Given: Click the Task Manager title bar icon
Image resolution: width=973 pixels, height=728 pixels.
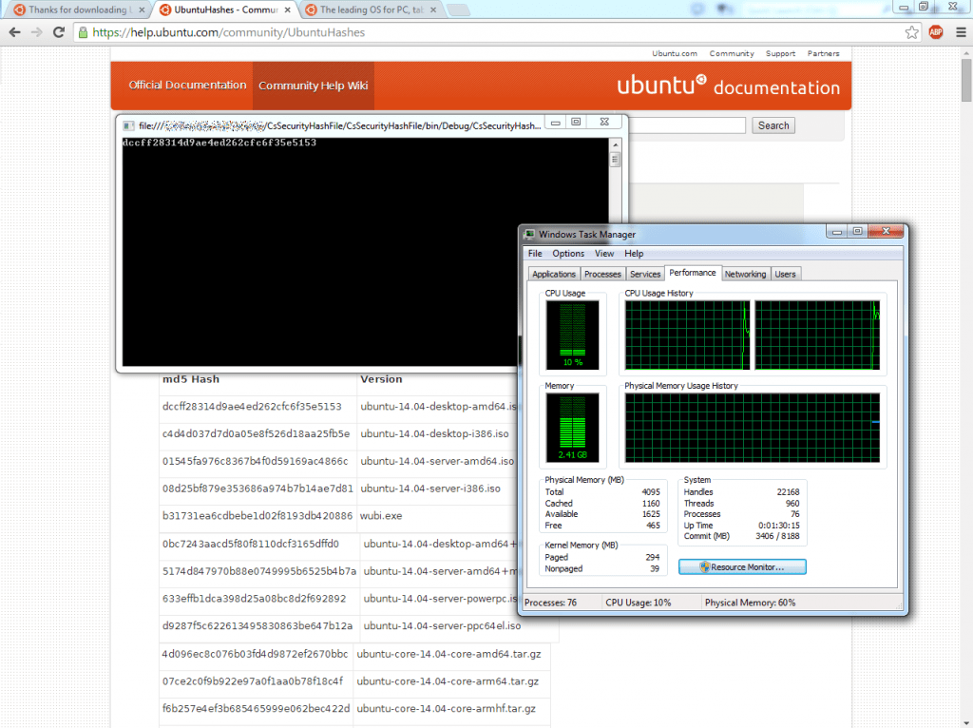Looking at the screenshot, I should [529, 234].
